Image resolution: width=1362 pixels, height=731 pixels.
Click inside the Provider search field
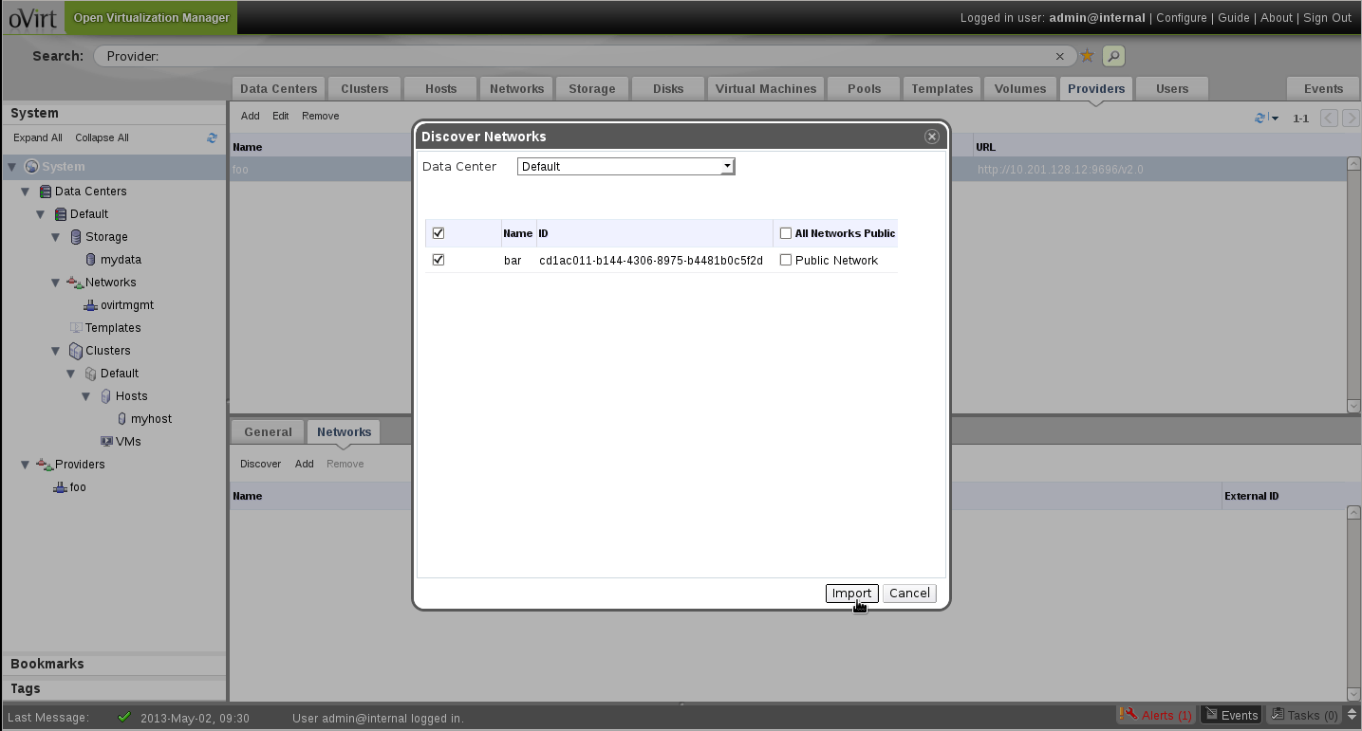coord(569,56)
